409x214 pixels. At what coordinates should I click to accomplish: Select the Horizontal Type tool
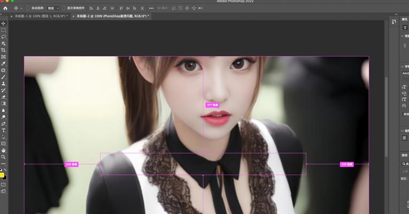[3, 131]
